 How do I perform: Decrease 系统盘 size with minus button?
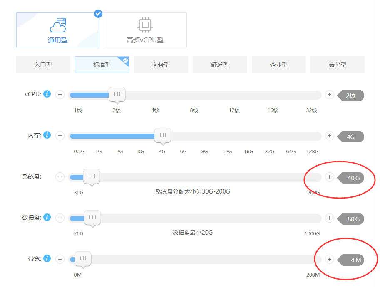click(60, 177)
